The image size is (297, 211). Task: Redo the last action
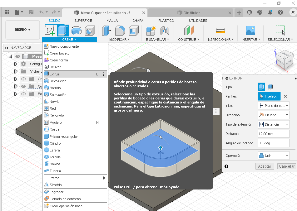coord(54,12)
